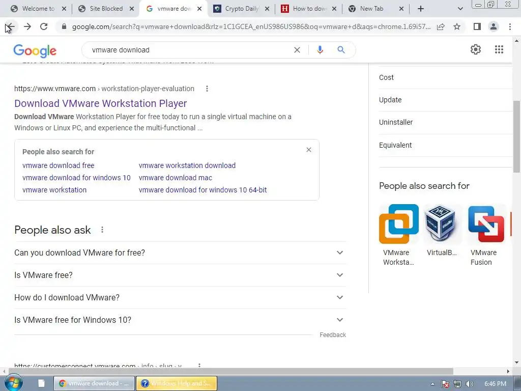The height and width of the screenshot is (391, 521).
Task: Search 'vmware download for windows 10' suggestion
Action: pos(76,178)
